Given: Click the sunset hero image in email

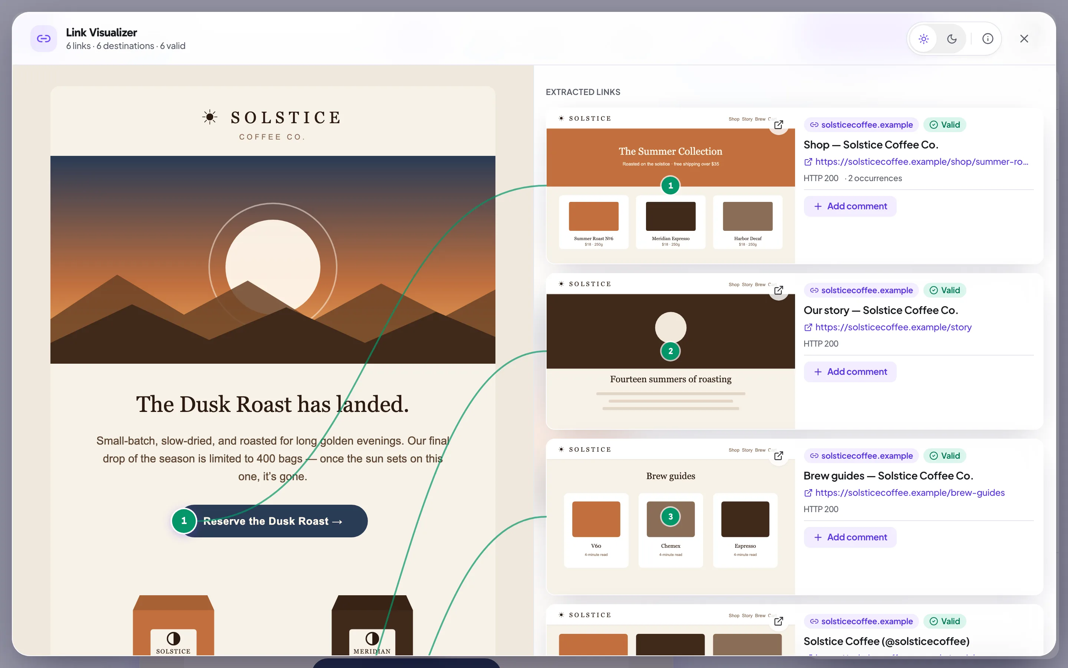Looking at the screenshot, I should pyautogui.click(x=273, y=260).
